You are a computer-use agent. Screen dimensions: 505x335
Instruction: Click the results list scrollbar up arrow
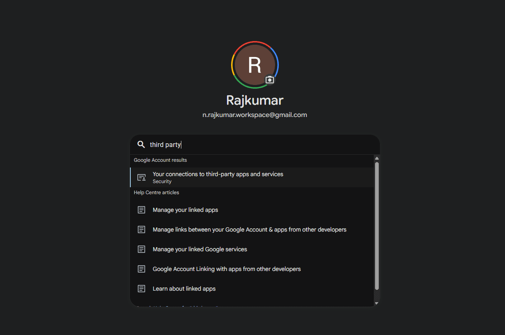(x=377, y=158)
